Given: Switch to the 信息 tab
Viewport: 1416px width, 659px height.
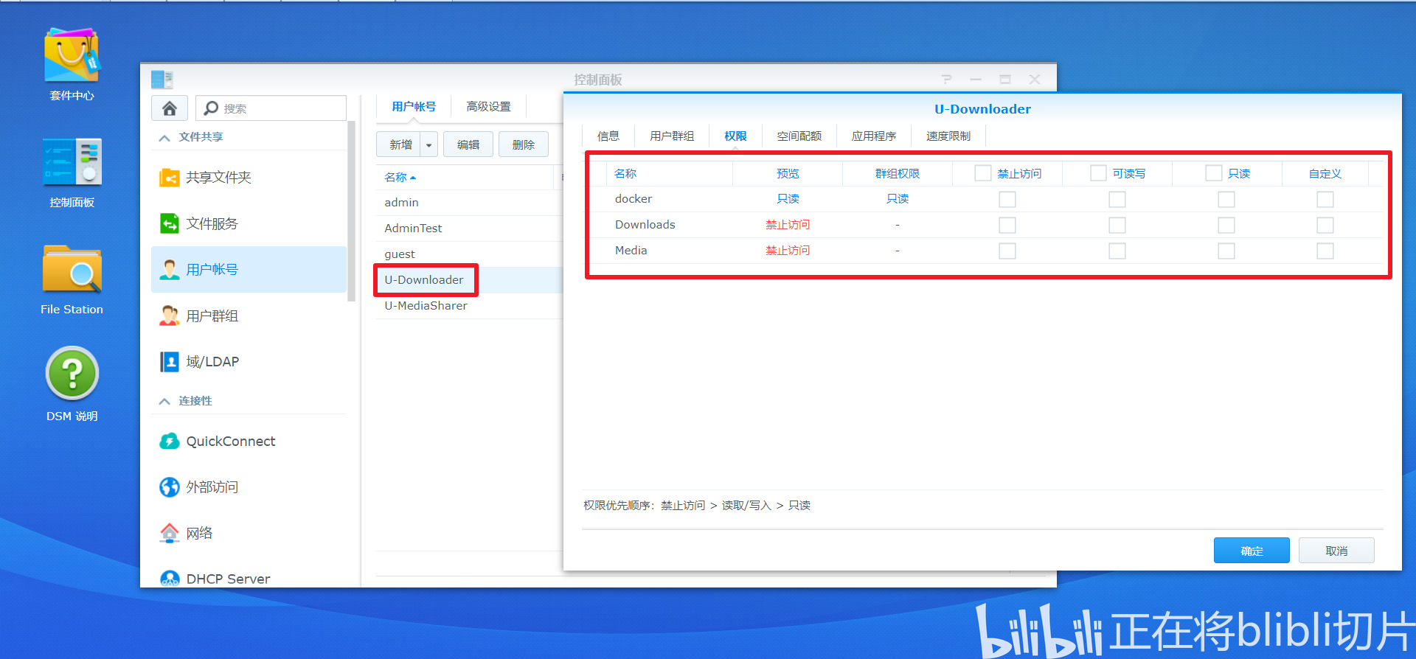Looking at the screenshot, I should tap(608, 136).
